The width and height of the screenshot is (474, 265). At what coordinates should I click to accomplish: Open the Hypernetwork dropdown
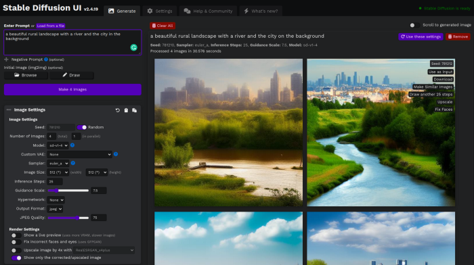tap(56, 200)
